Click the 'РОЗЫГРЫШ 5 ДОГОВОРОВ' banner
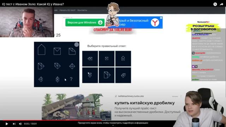 pos(203,28)
